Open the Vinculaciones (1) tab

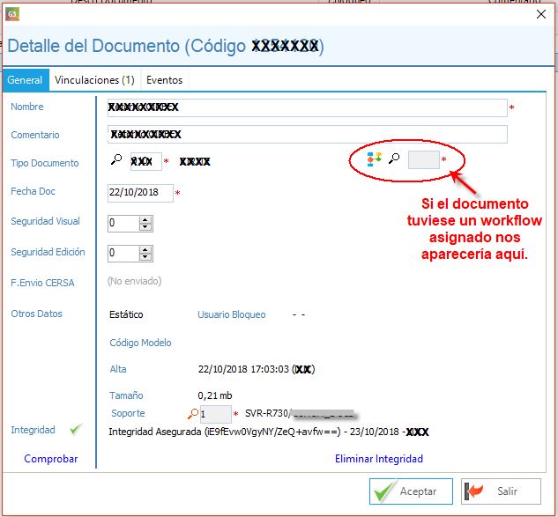[x=94, y=80]
